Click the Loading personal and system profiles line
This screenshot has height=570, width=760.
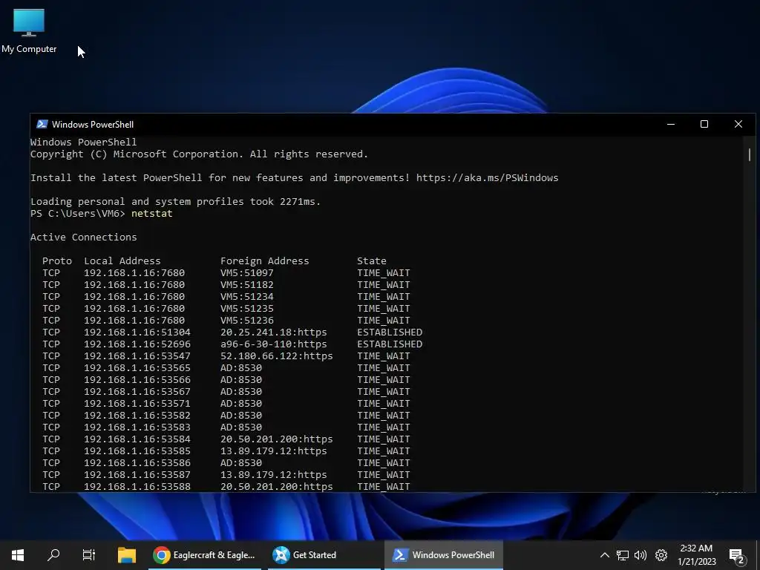pos(175,202)
